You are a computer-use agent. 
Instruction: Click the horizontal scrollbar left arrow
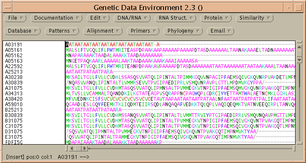pyautogui.click(x=71, y=148)
